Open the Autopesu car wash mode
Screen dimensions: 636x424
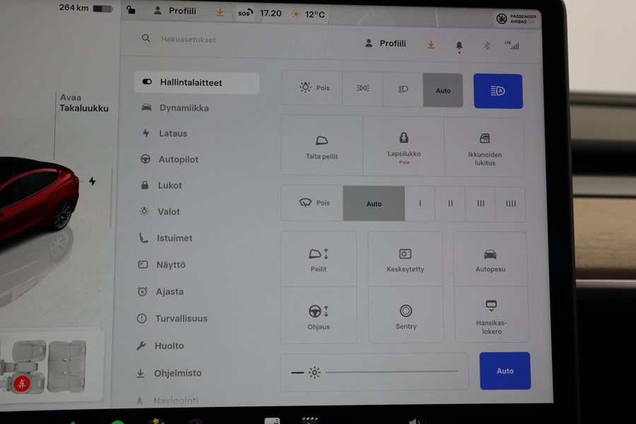click(490, 257)
